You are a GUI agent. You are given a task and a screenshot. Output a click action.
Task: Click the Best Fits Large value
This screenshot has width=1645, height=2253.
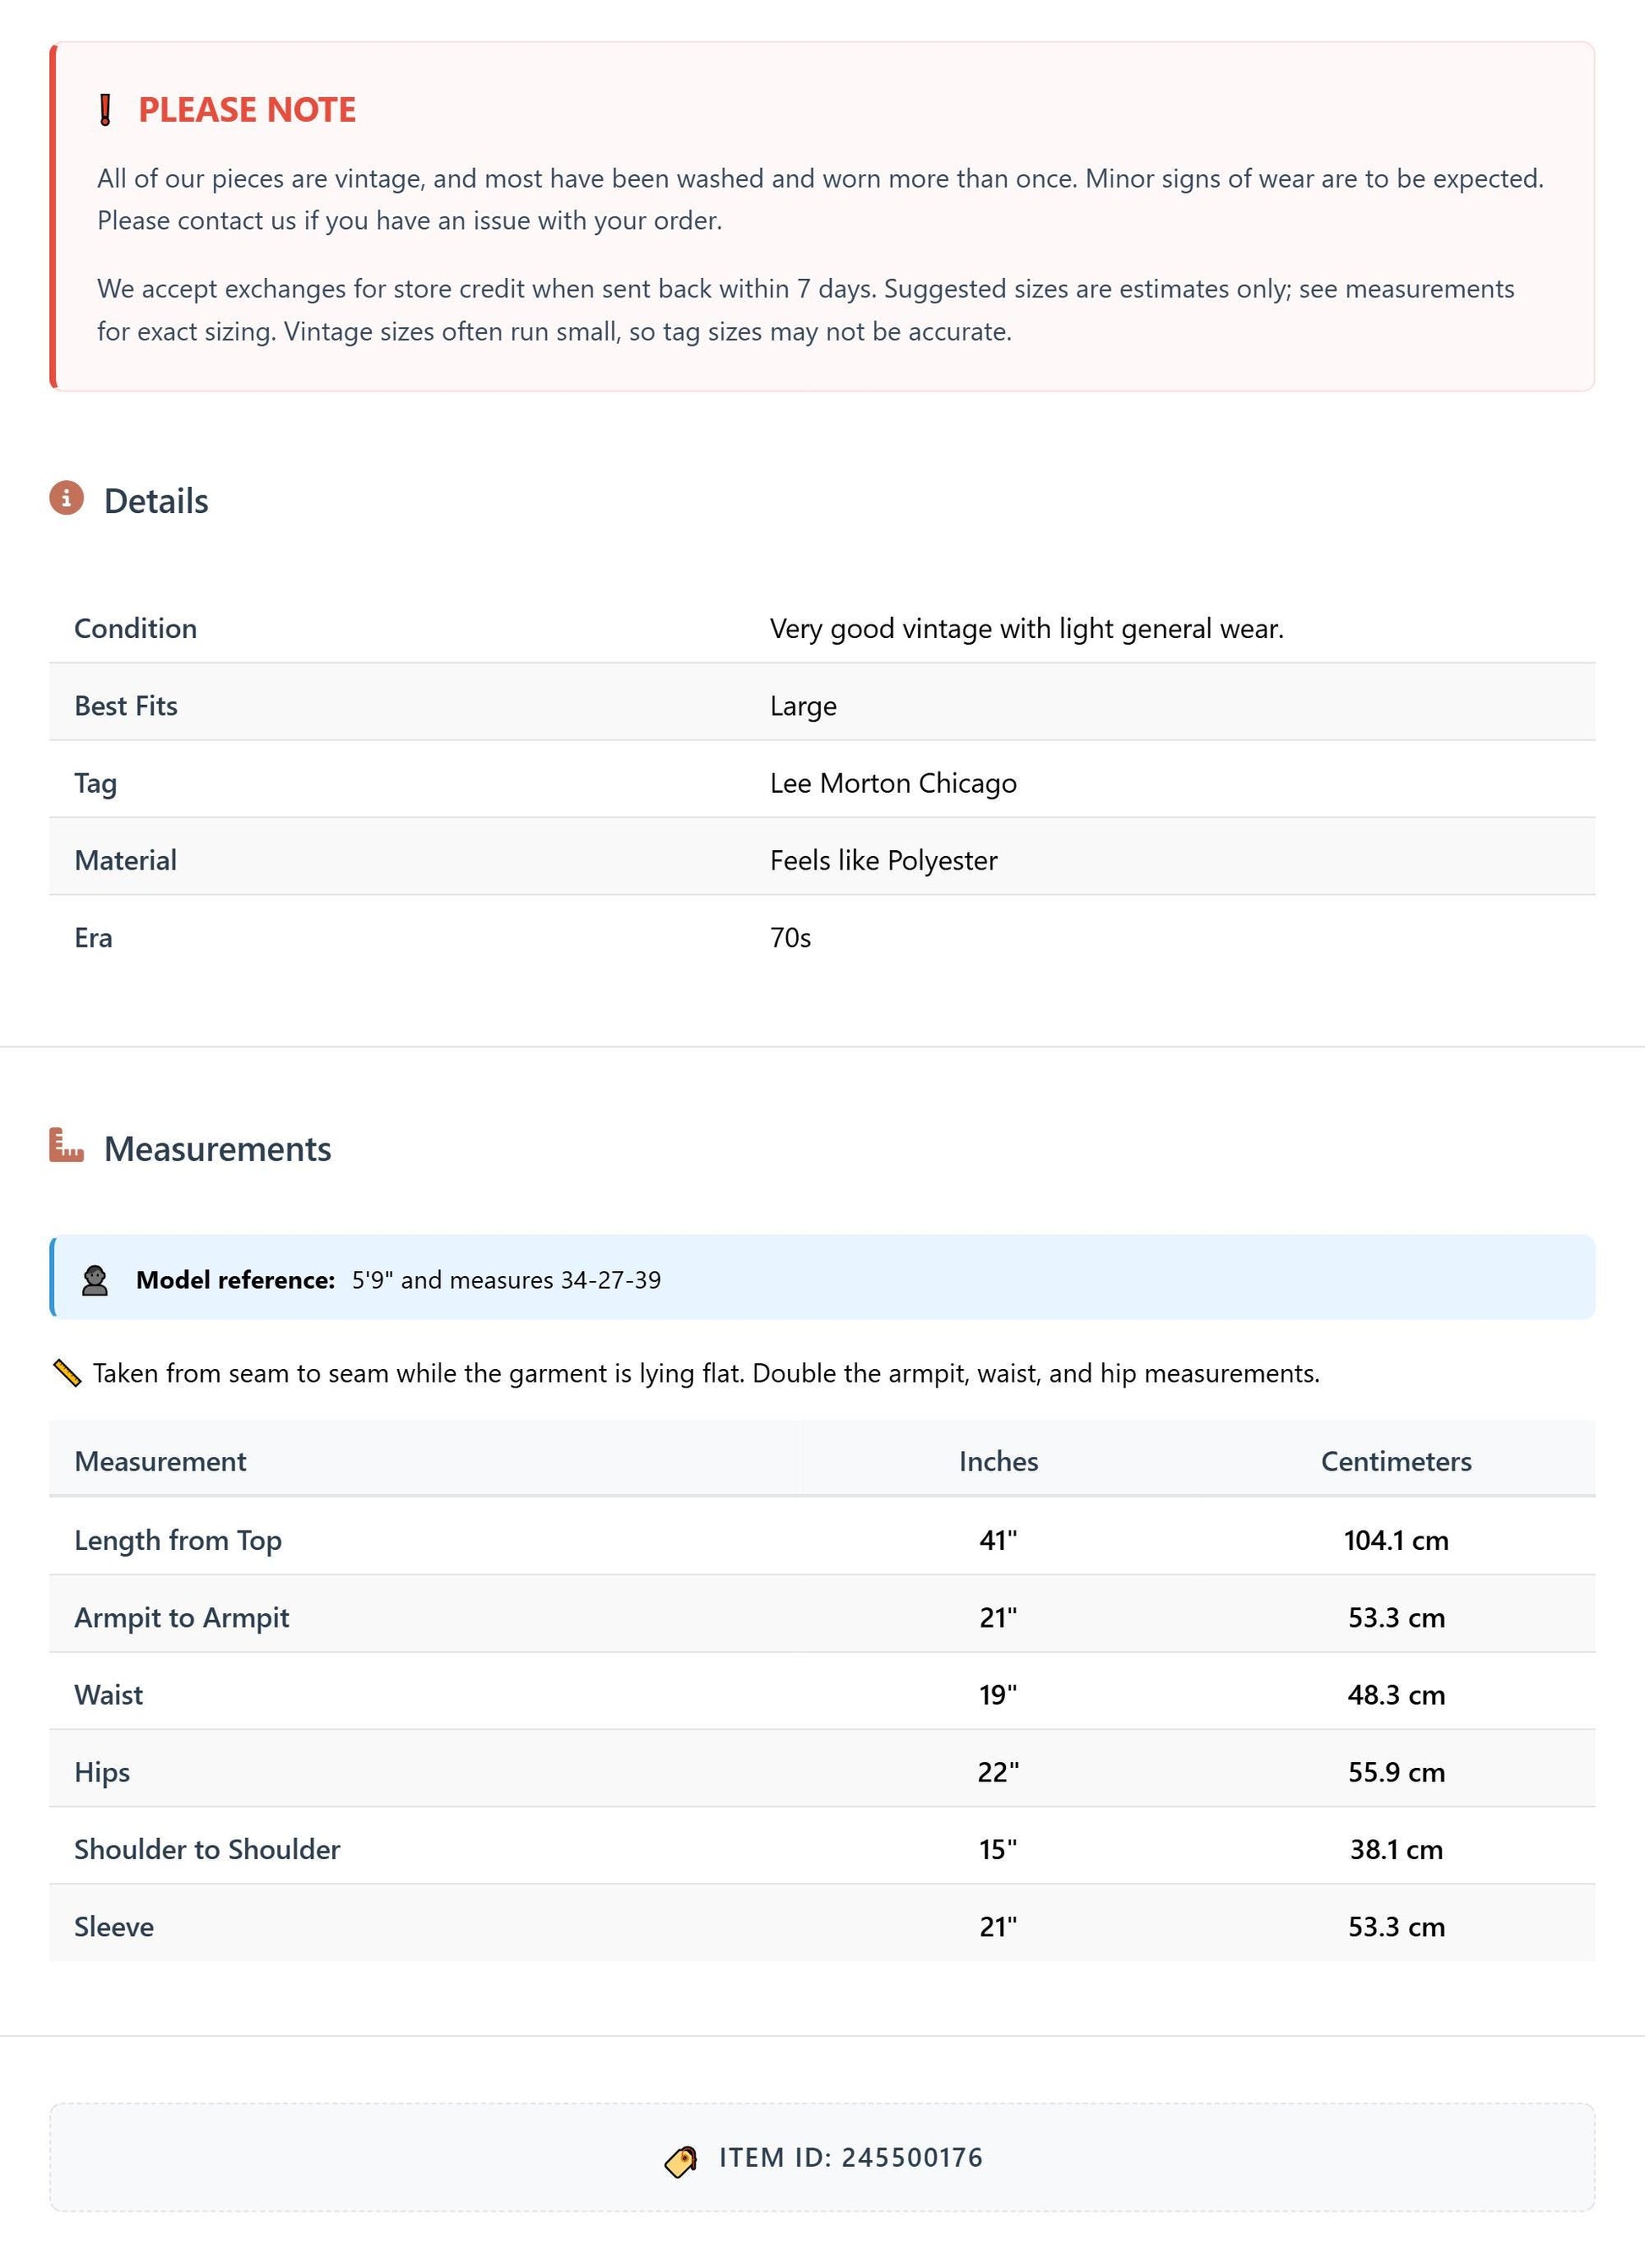pos(804,706)
